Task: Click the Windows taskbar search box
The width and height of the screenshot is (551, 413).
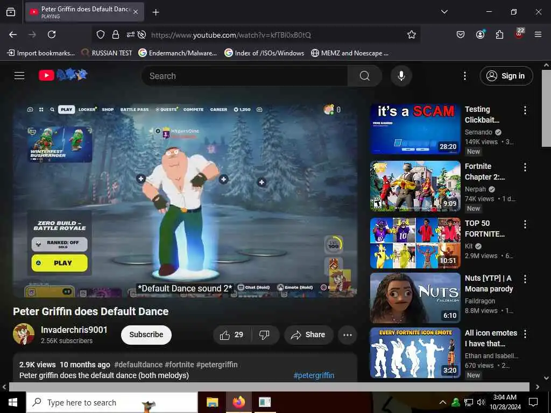Action: (x=112, y=402)
